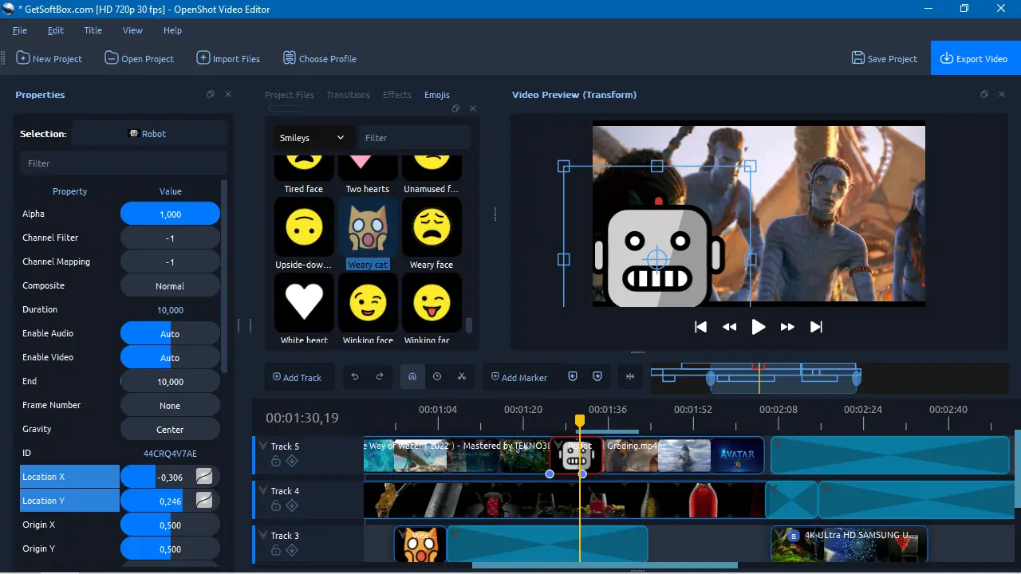Toggle timeline snapping magnet
Image resolution: width=1021 pixels, height=574 pixels.
coord(412,377)
